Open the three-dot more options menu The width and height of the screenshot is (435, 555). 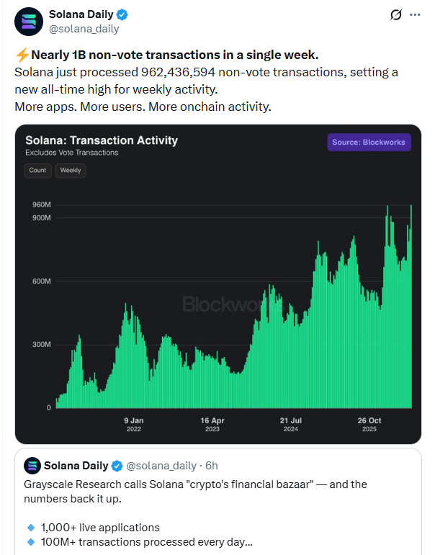(x=415, y=15)
